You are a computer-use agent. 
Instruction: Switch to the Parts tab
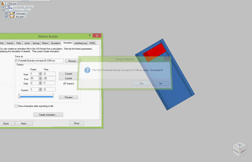[x=18, y=43]
